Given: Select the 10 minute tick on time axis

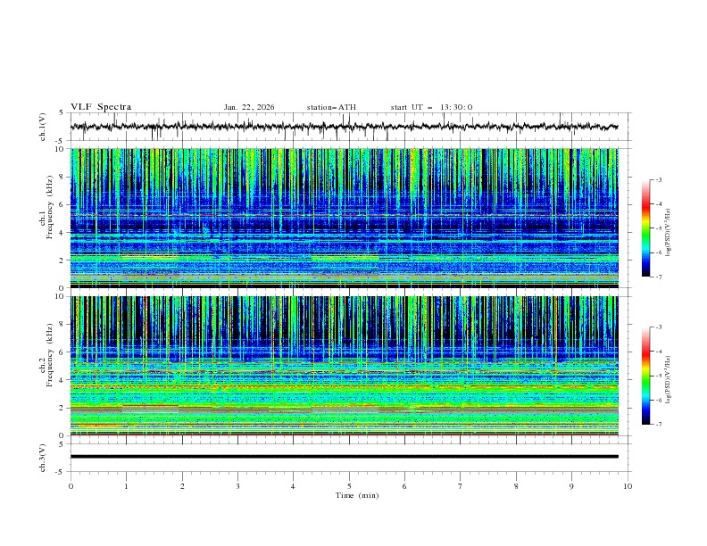Looking at the screenshot, I should click(x=628, y=486).
